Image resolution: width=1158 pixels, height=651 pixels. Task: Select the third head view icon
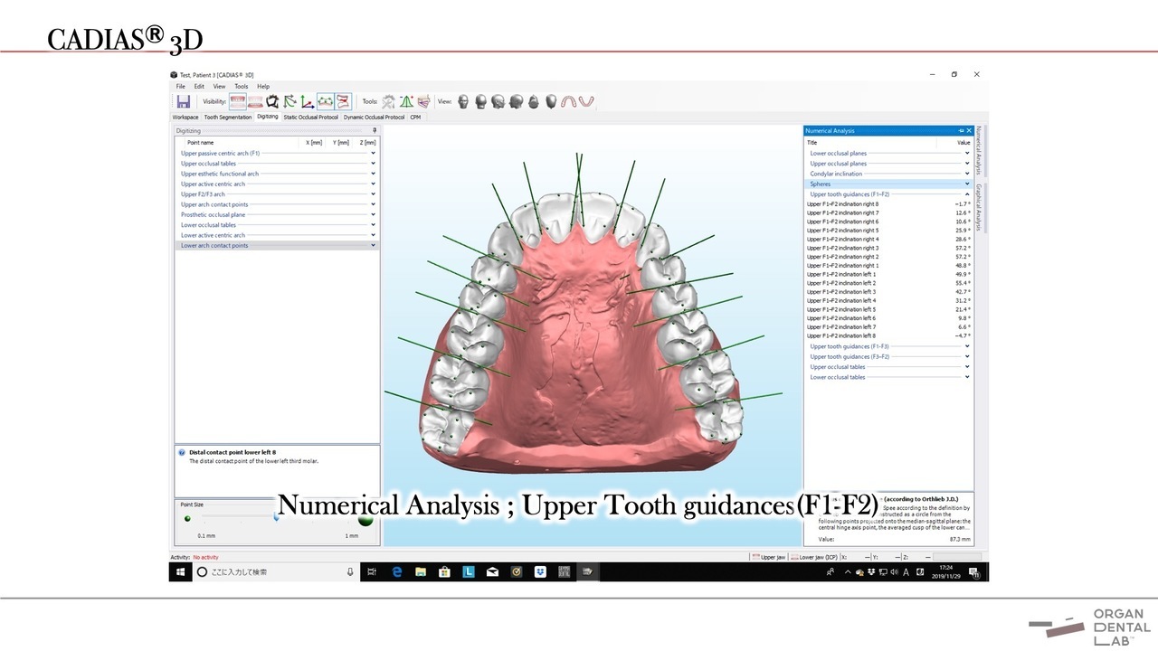click(498, 102)
